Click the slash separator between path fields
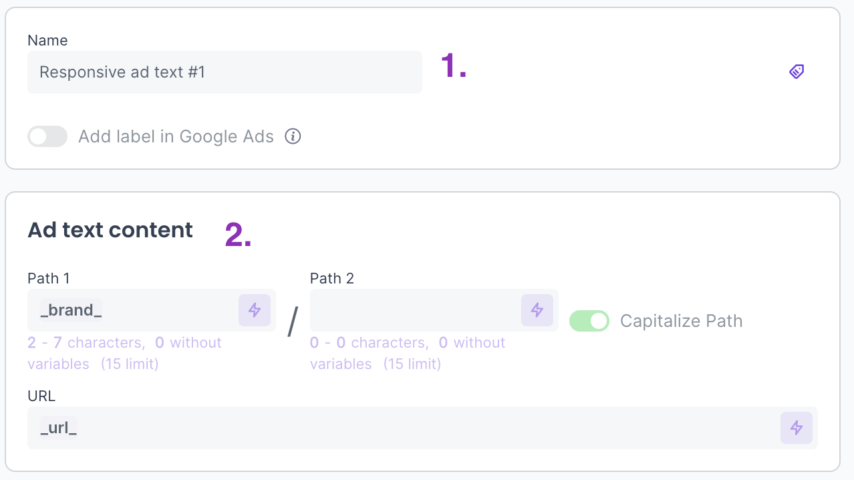 click(293, 322)
